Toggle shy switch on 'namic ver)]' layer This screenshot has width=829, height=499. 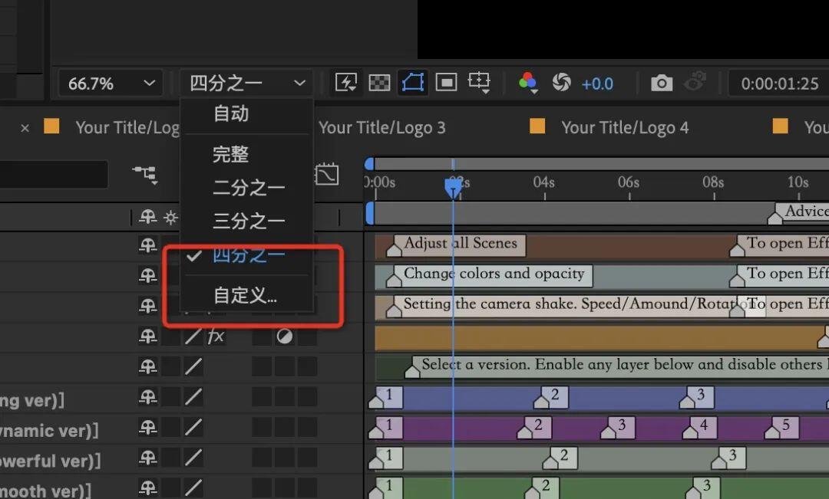tap(147, 427)
